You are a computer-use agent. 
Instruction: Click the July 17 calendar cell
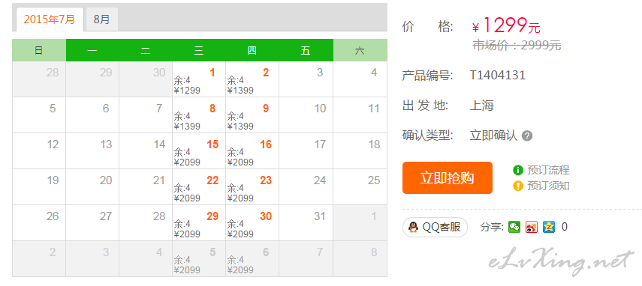[x=306, y=151]
